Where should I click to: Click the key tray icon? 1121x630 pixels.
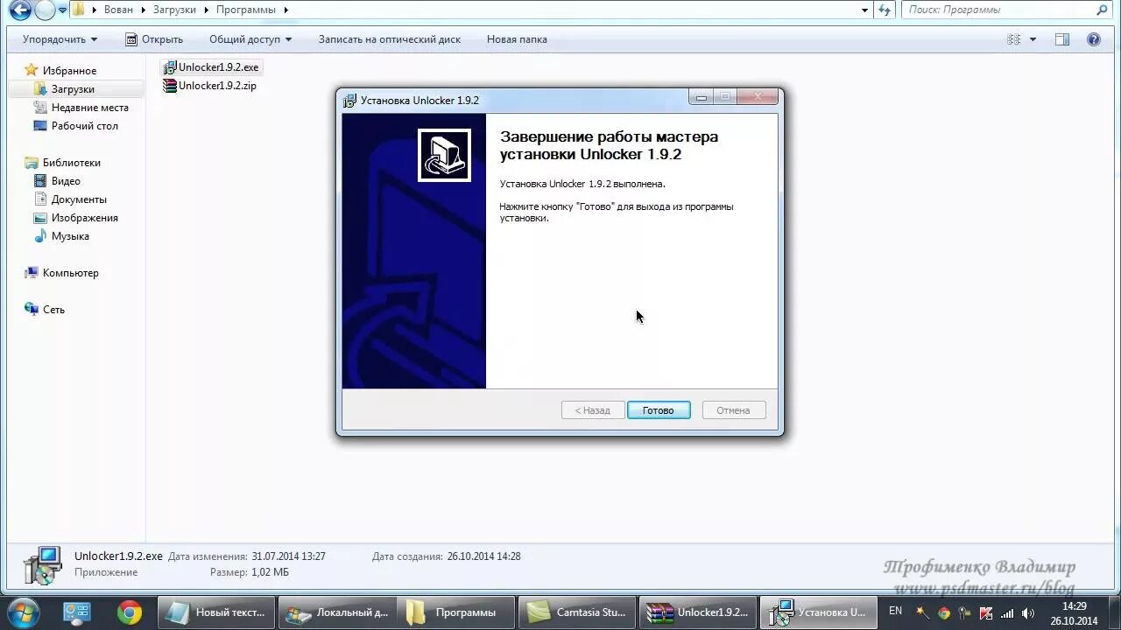(965, 612)
